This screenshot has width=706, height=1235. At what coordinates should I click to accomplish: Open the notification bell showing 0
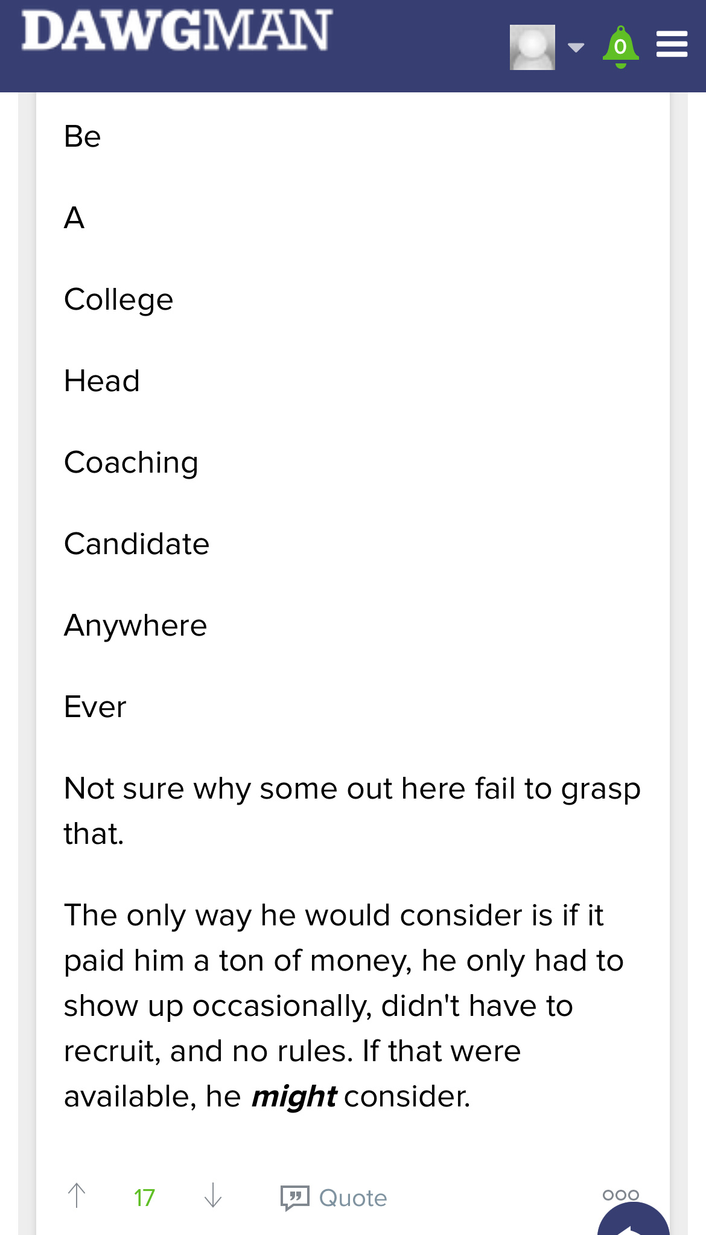click(x=620, y=46)
